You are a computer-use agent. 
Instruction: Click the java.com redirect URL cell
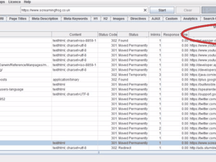203,75
